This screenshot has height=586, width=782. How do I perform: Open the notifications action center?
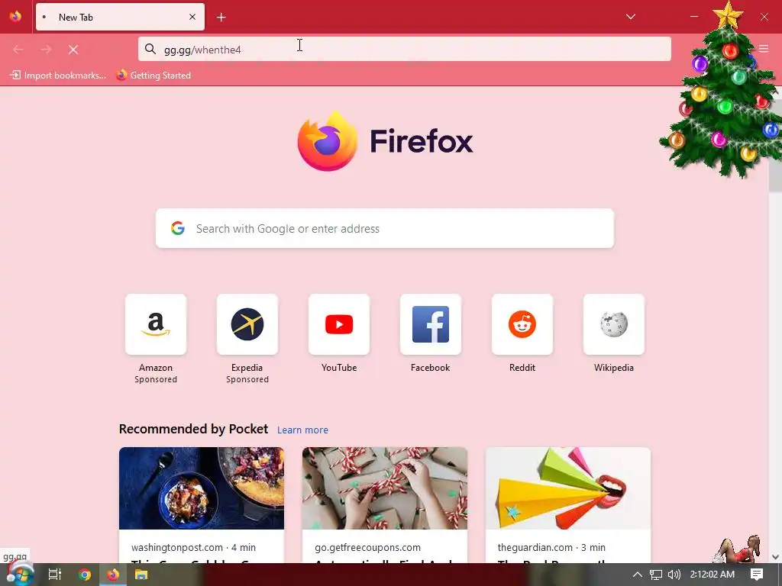pos(757,575)
